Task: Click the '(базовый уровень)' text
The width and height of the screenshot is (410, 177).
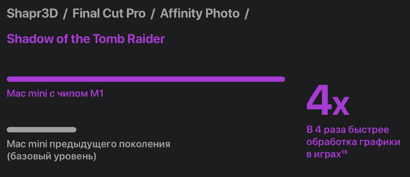Action: [52, 157]
